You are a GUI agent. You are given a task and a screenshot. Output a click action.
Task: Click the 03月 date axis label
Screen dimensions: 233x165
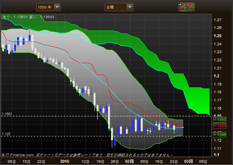click(188, 161)
